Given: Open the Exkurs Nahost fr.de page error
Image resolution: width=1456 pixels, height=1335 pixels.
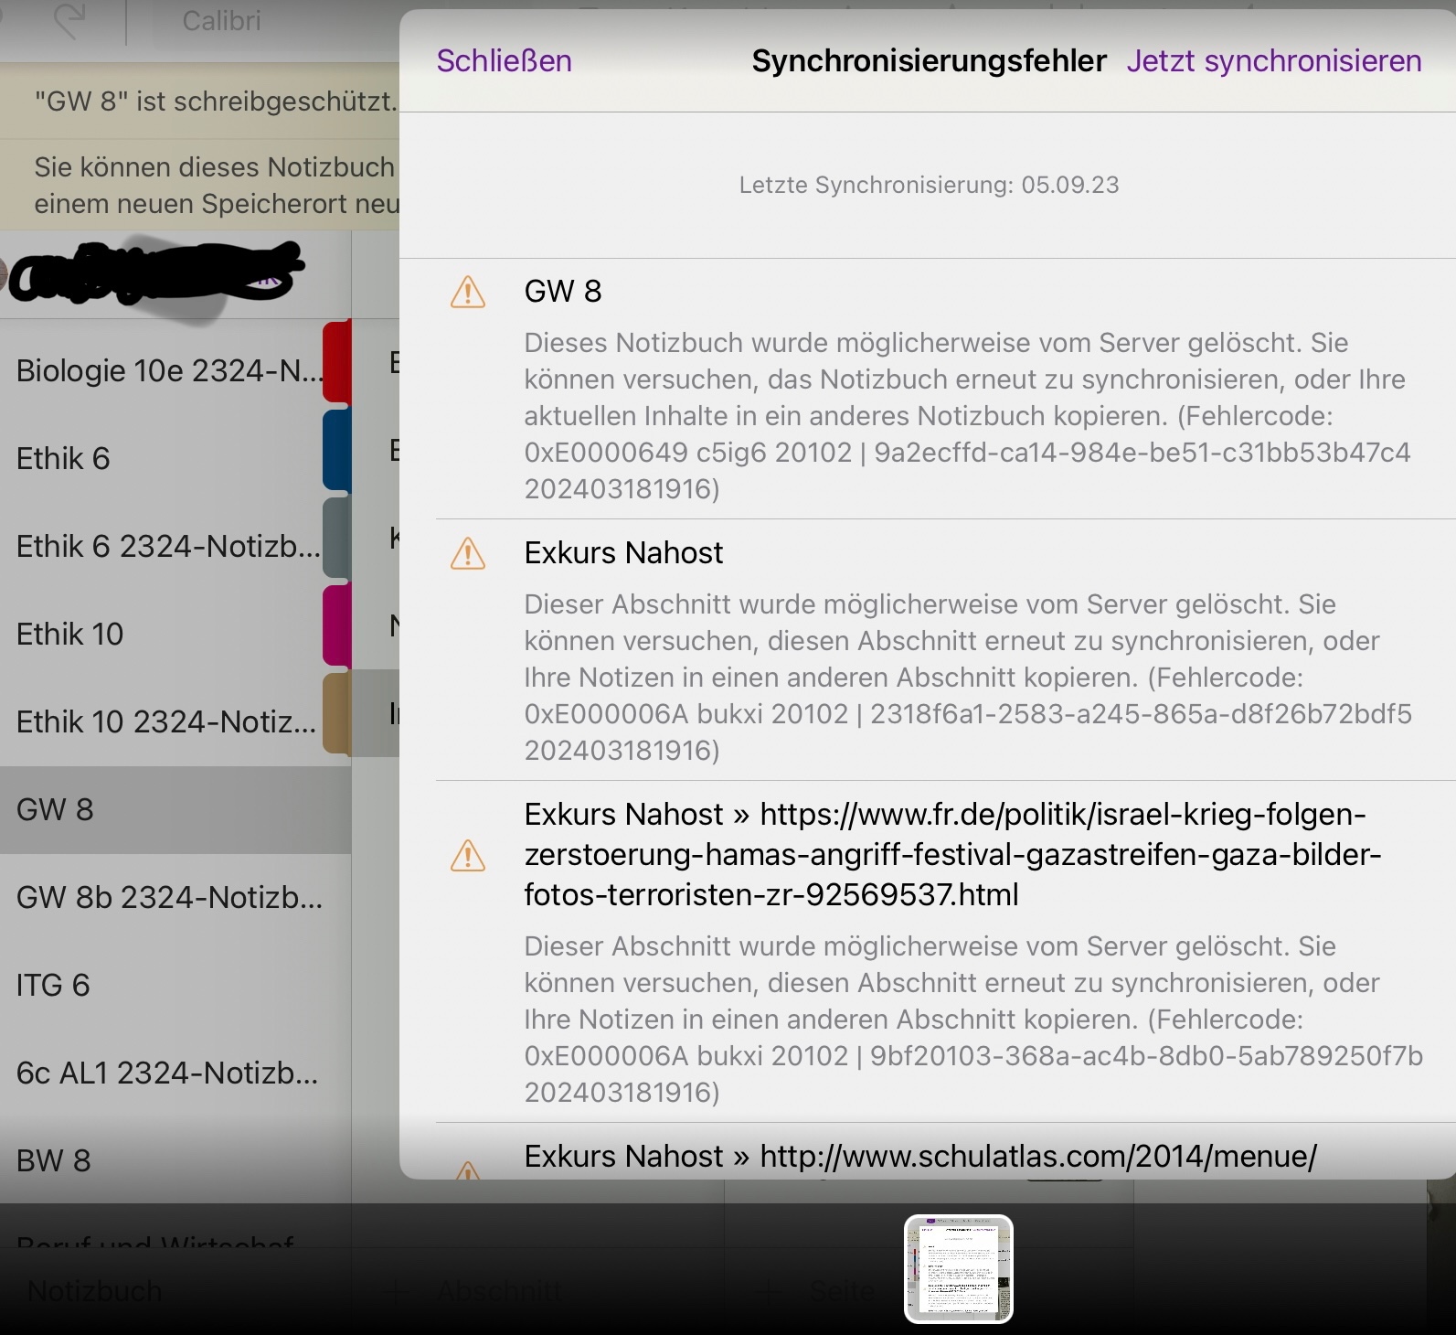Looking at the screenshot, I should [953, 854].
